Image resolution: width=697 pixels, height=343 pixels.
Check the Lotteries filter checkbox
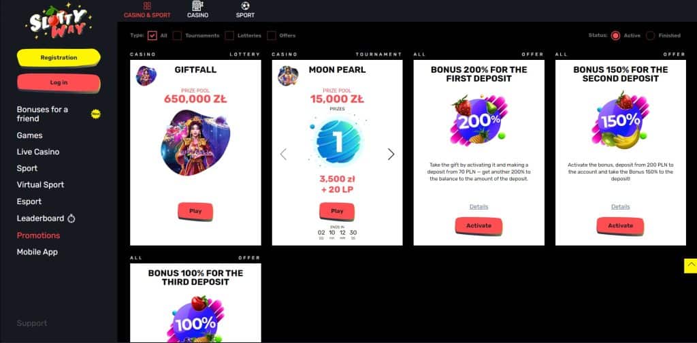229,35
